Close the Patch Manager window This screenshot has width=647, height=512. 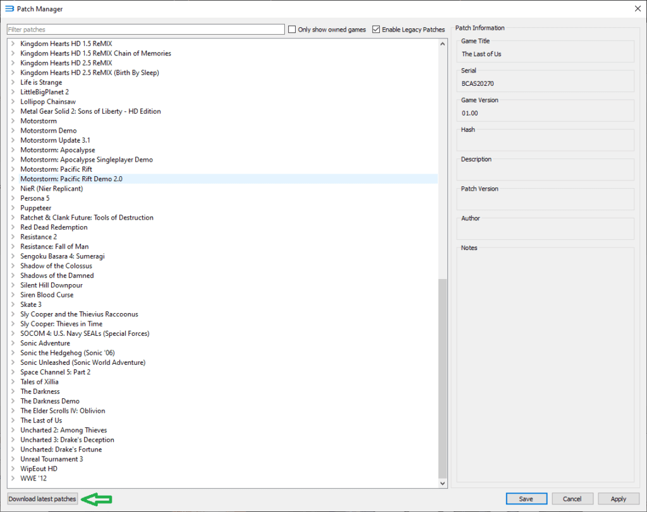[638, 9]
